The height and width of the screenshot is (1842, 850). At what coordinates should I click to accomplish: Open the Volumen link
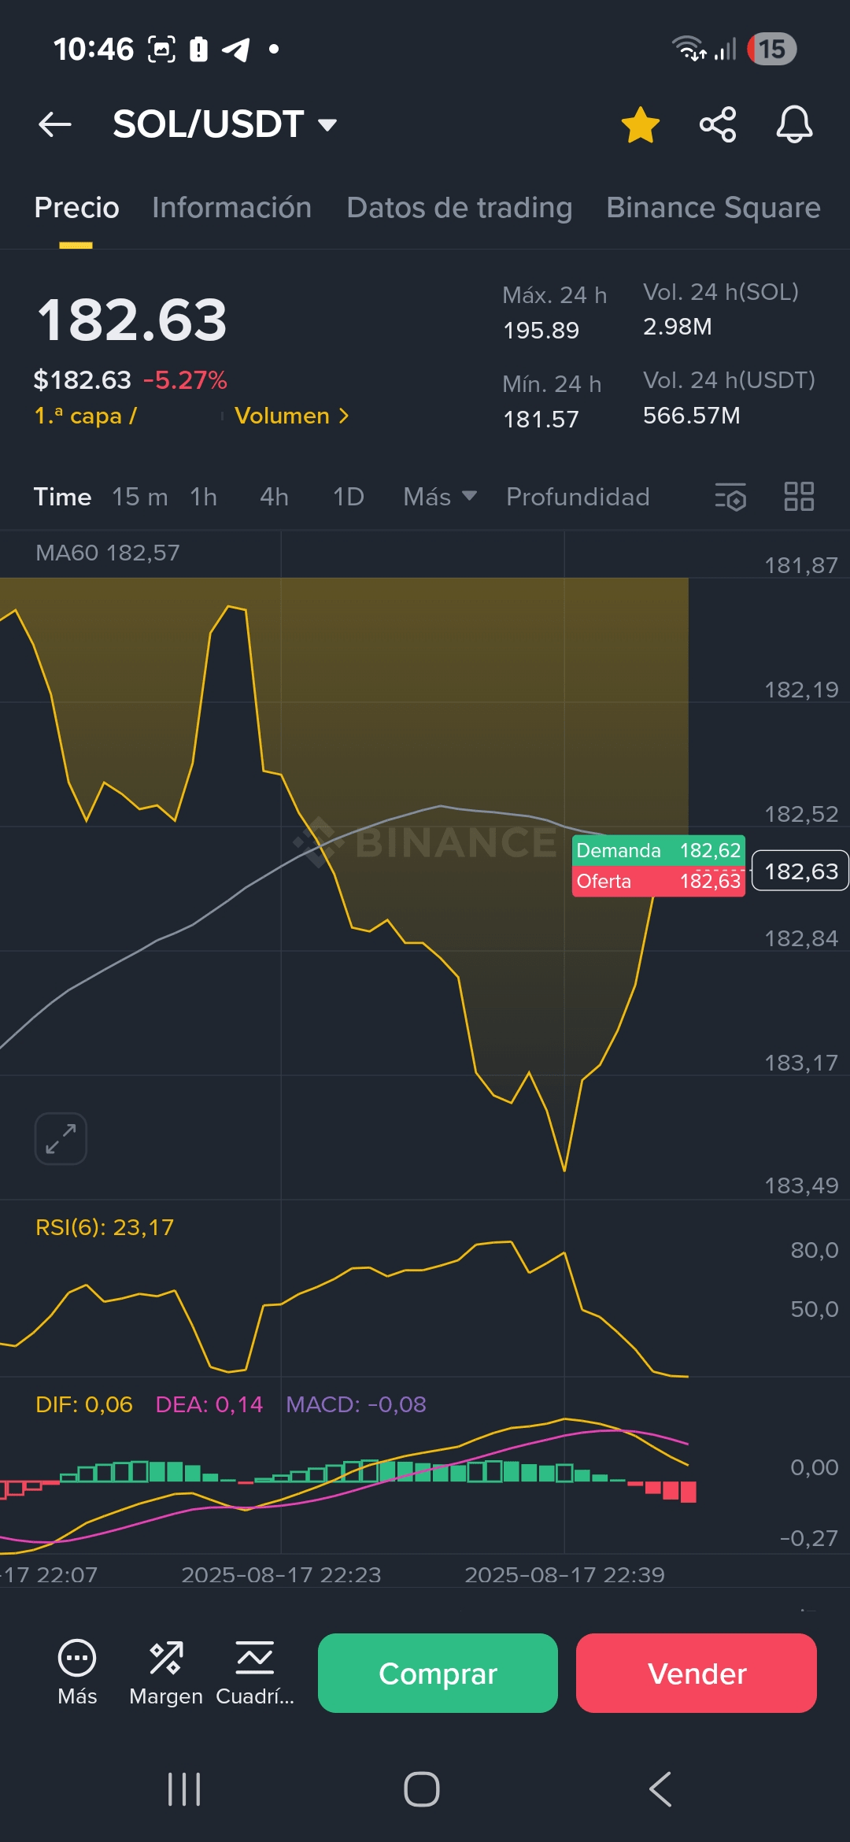pos(291,416)
